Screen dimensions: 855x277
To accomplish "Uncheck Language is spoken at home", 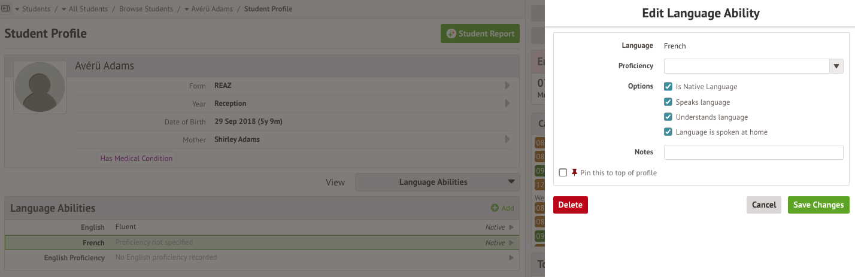I will tap(668, 132).
